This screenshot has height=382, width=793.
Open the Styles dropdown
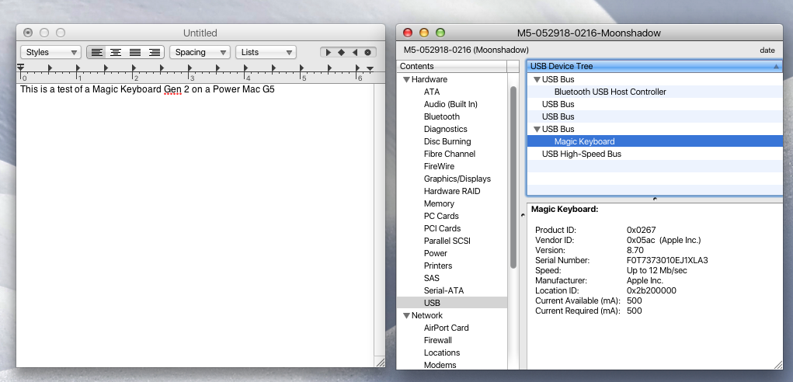coord(50,52)
